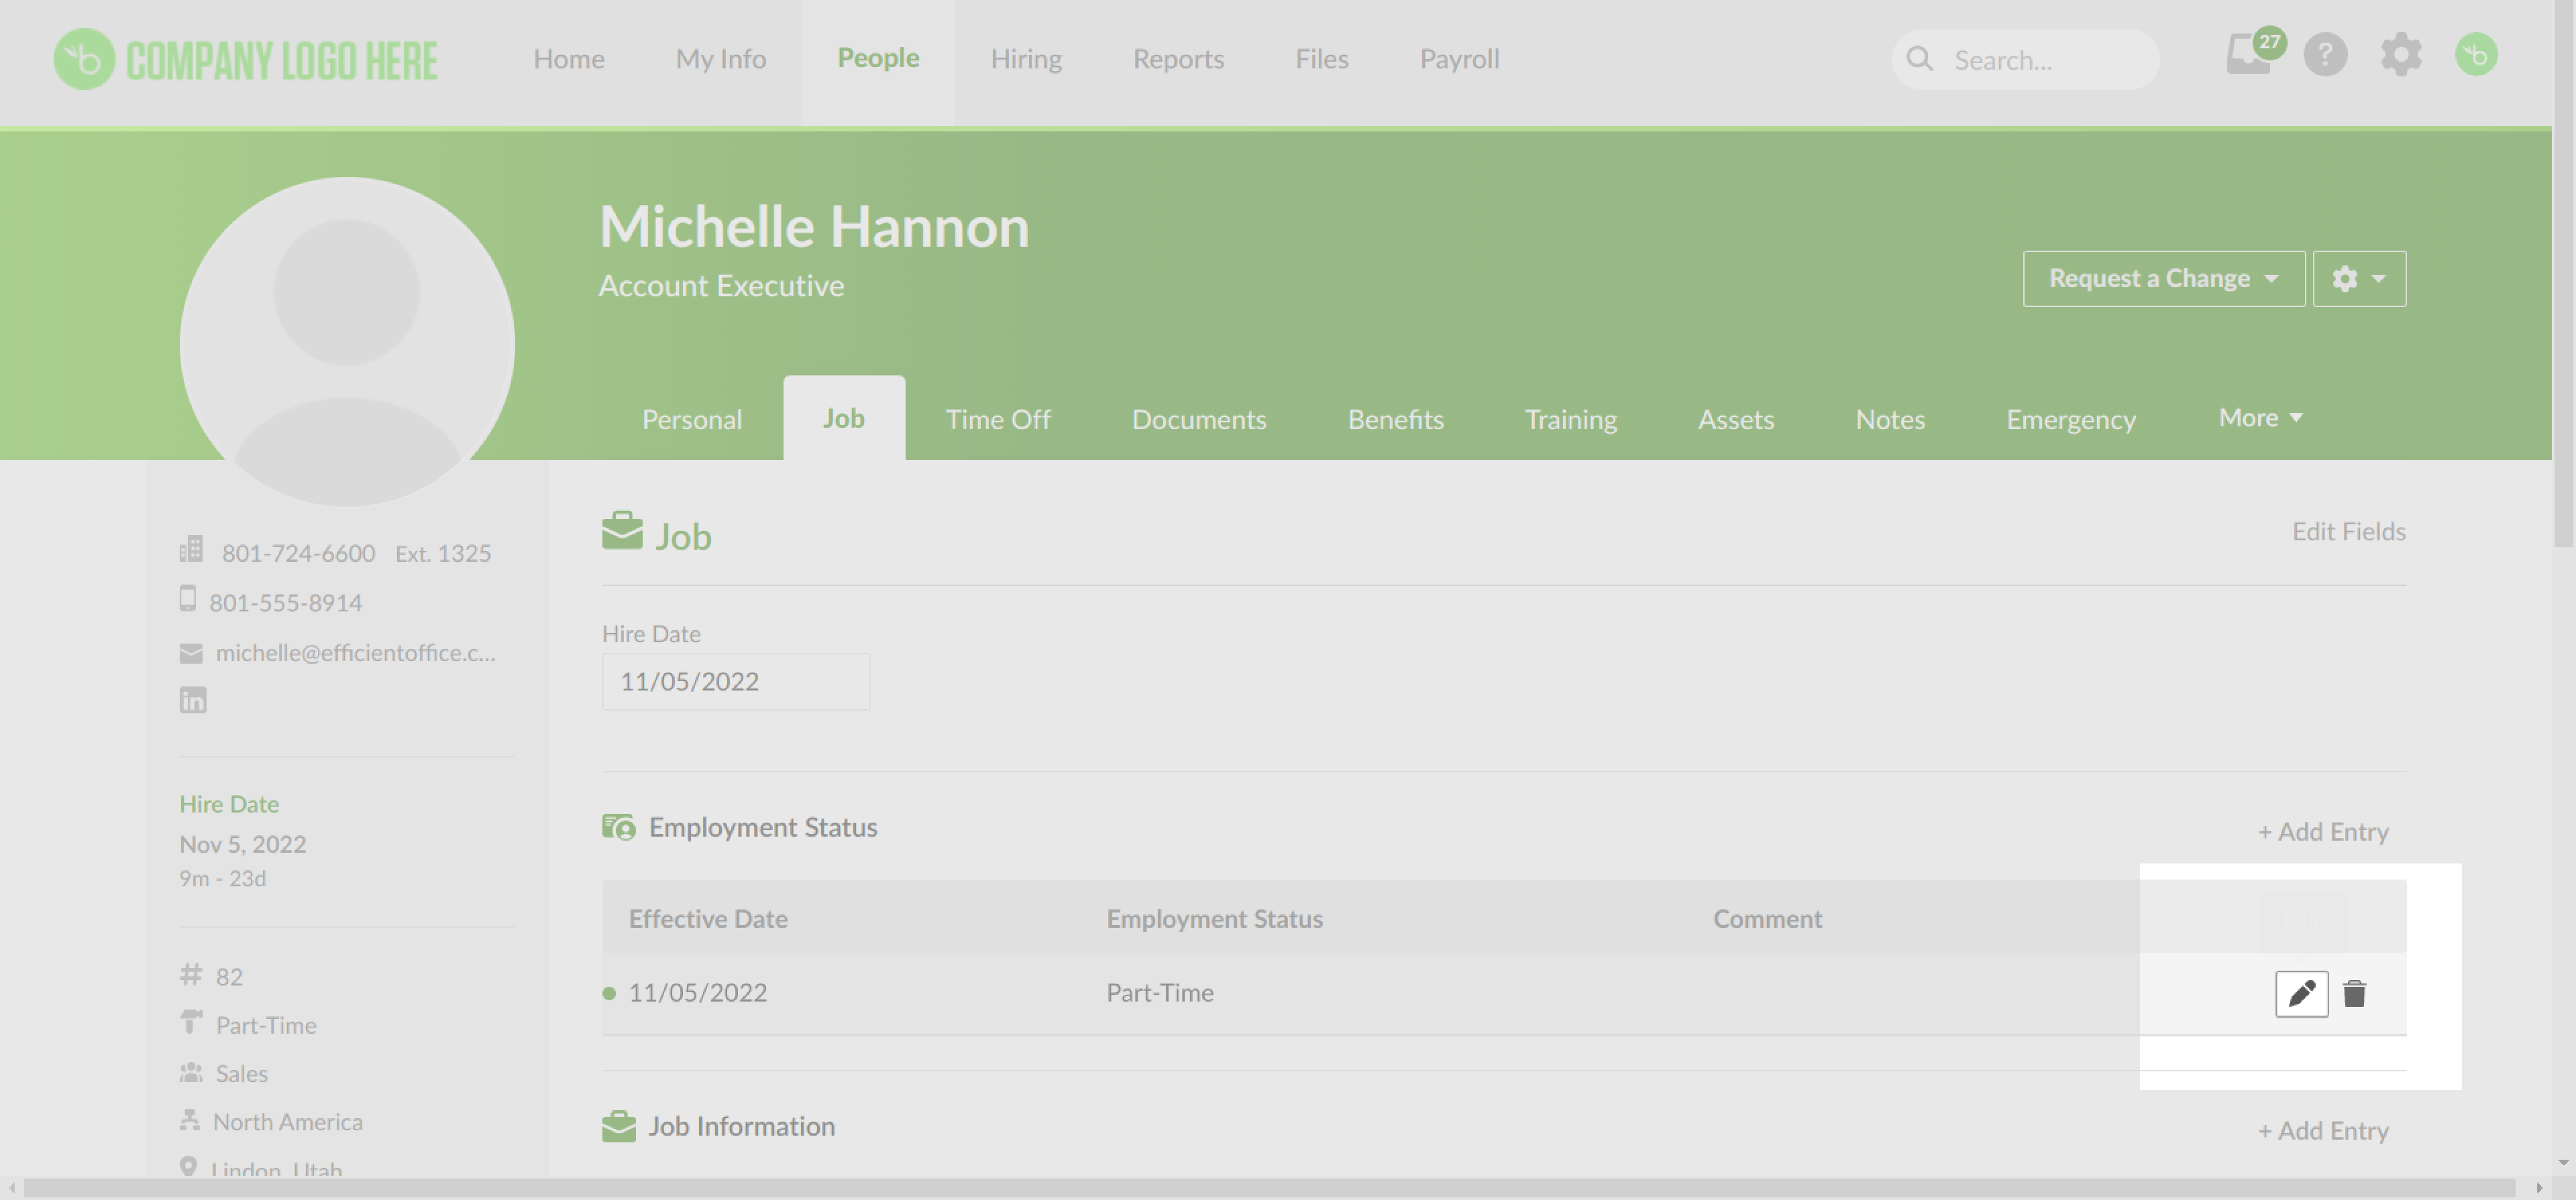2576x1200 pixels.
Task: Open Michelle's LinkedIn profile icon
Action: tap(192, 699)
